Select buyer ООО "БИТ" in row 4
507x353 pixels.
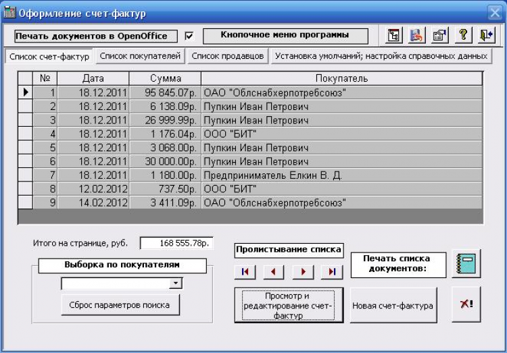coord(342,134)
